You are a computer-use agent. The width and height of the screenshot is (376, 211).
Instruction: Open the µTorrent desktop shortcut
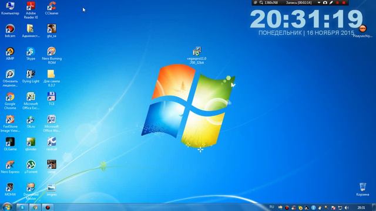(x=31, y=166)
